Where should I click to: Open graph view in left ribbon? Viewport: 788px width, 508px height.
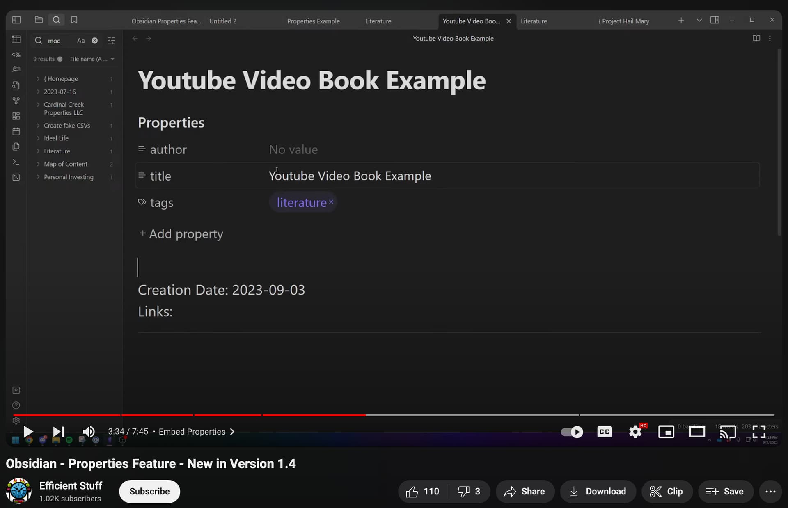(x=16, y=101)
